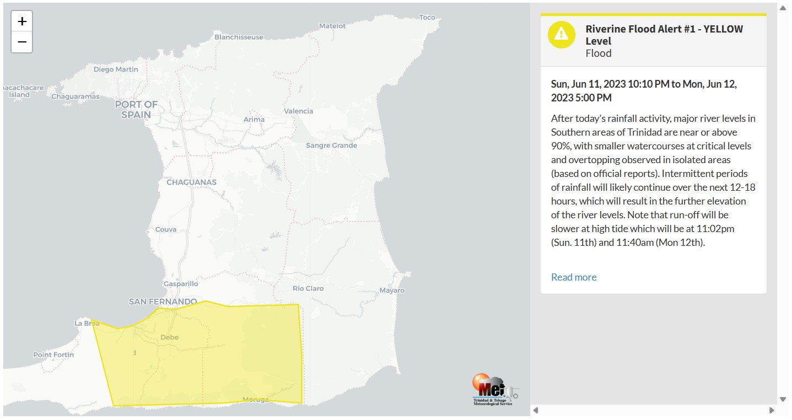Screen dimensions: 792x420
Task: Click the CHAGUANAS map label
Action: (191, 182)
